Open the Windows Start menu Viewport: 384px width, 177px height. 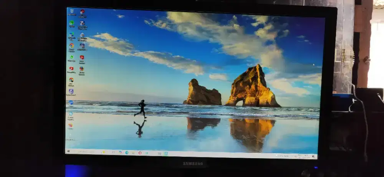(x=68, y=151)
